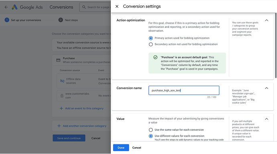The height and width of the screenshot is (154, 277).
Task: Click the lock icon beside www.customerlabs.com
Action: 62,96
